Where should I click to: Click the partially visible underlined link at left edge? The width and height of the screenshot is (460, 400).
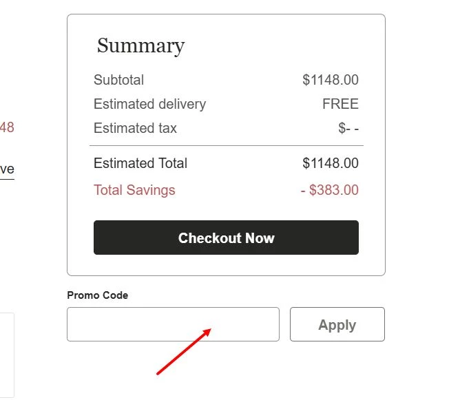point(7,169)
